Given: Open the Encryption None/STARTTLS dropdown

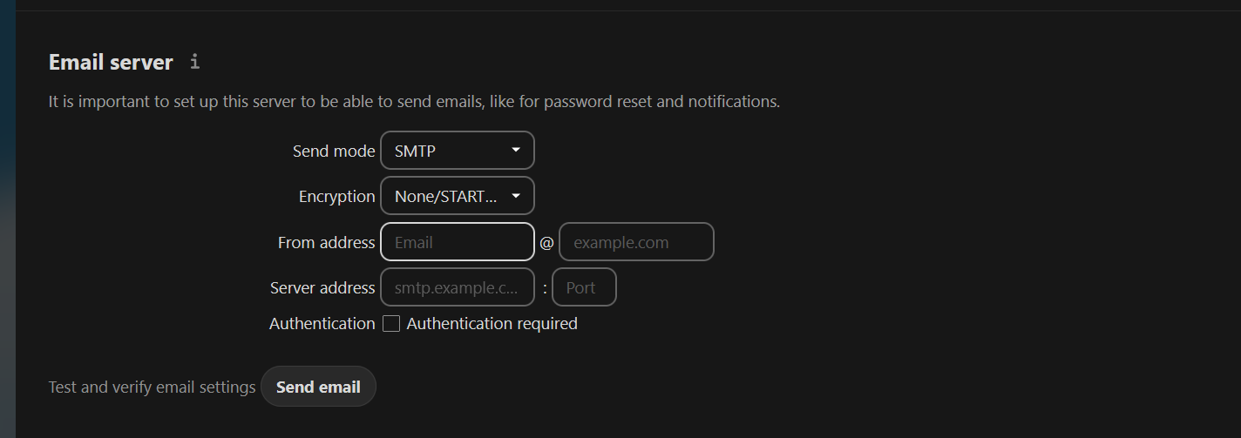Looking at the screenshot, I should pyautogui.click(x=458, y=196).
